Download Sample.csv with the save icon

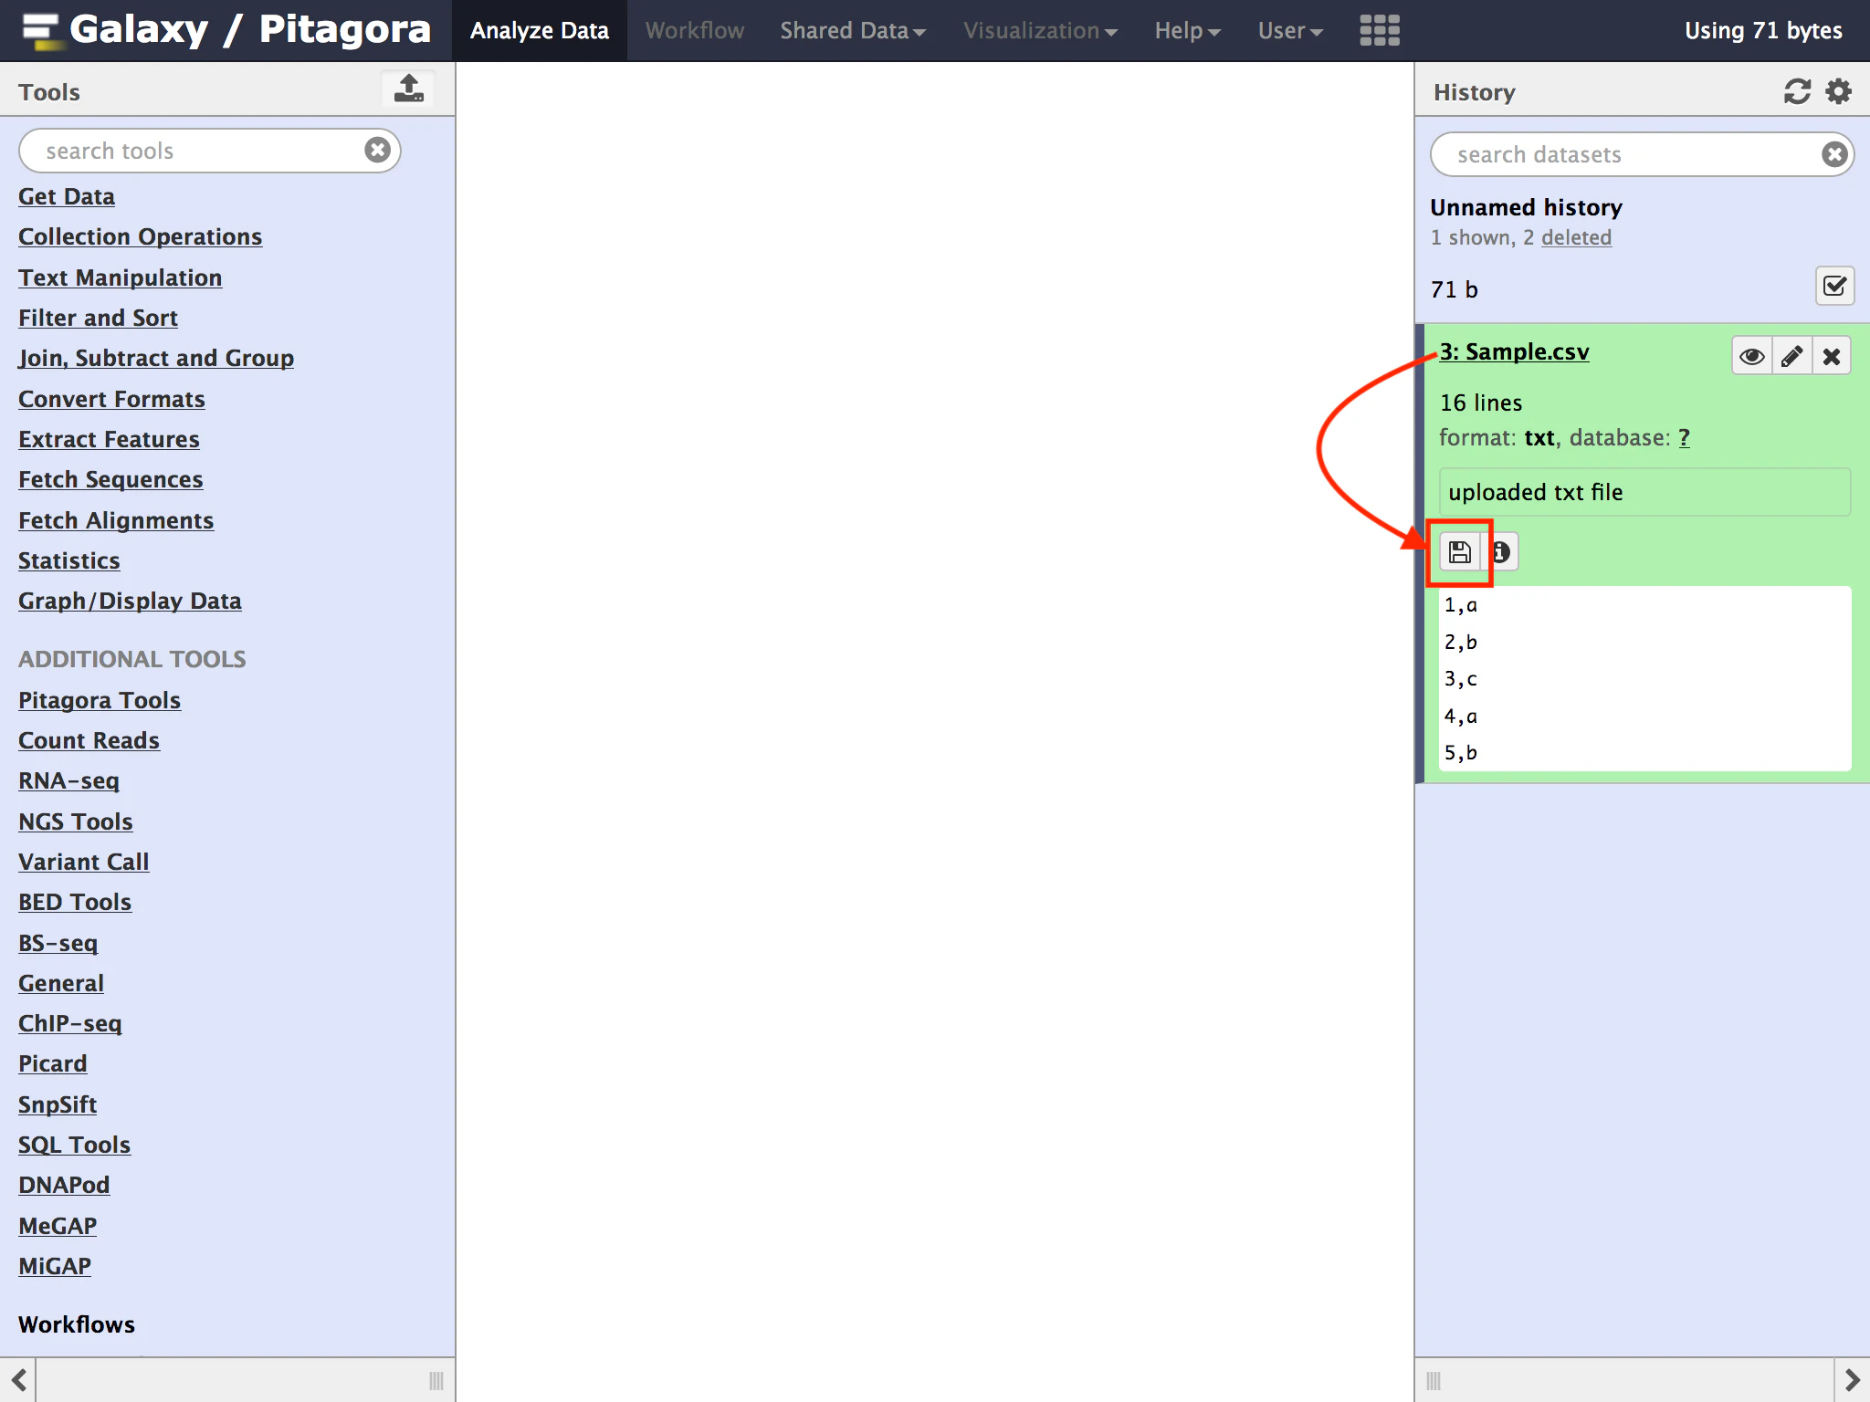click(1459, 552)
